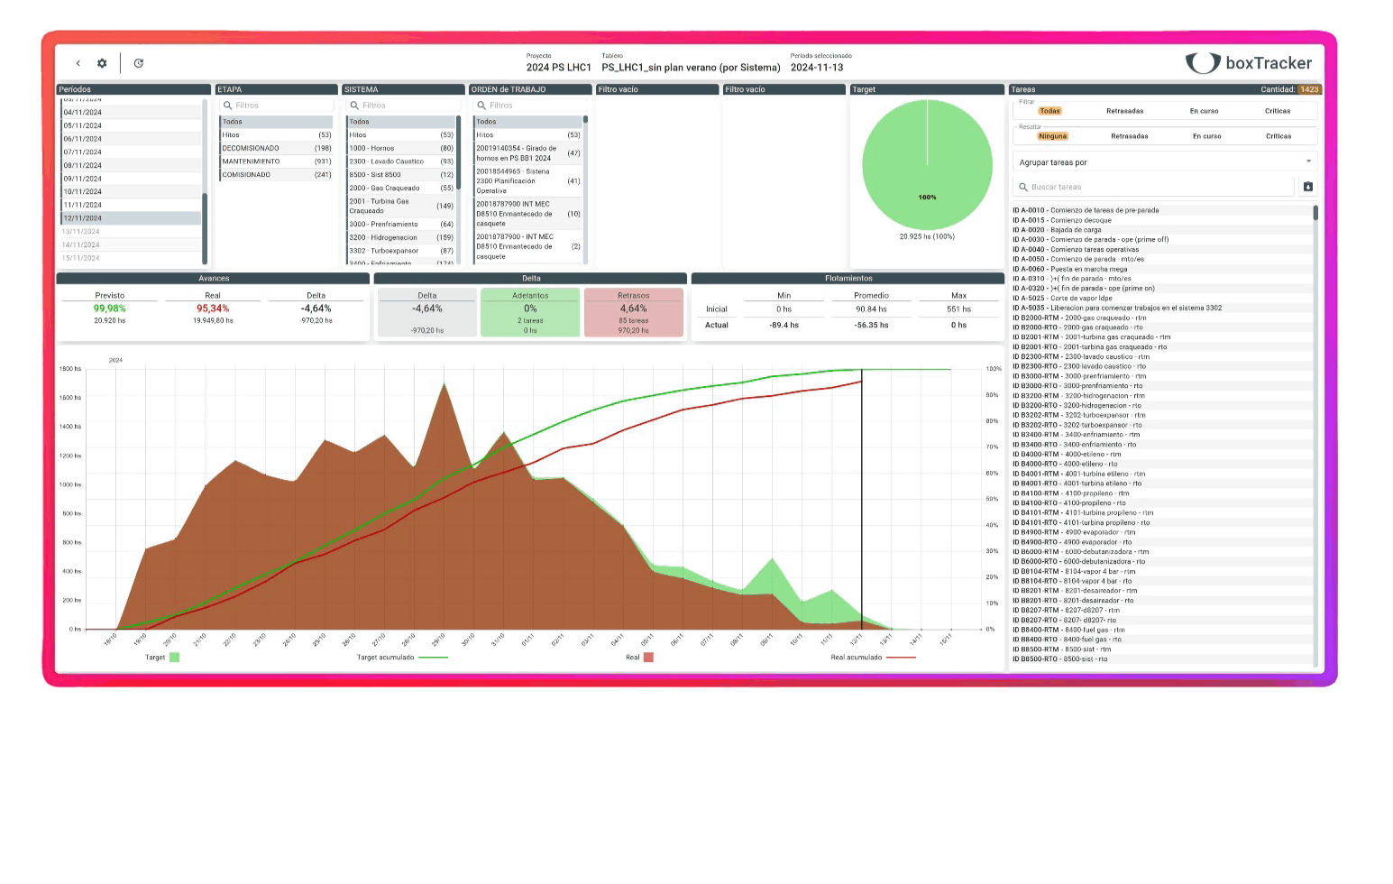Click the refresh icon in the toolbar
The image size is (1393, 884).
pyautogui.click(x=138, y=63)
